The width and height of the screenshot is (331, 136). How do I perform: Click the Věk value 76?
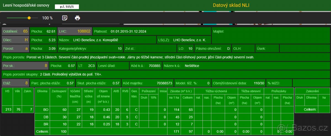[17, 110]
